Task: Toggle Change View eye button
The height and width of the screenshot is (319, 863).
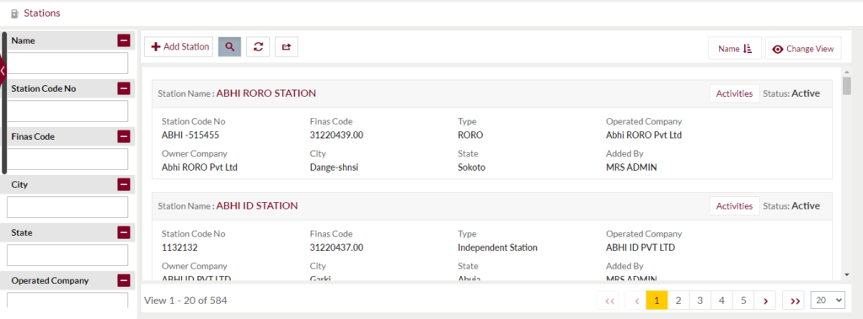Action: [x=803, y=49]
